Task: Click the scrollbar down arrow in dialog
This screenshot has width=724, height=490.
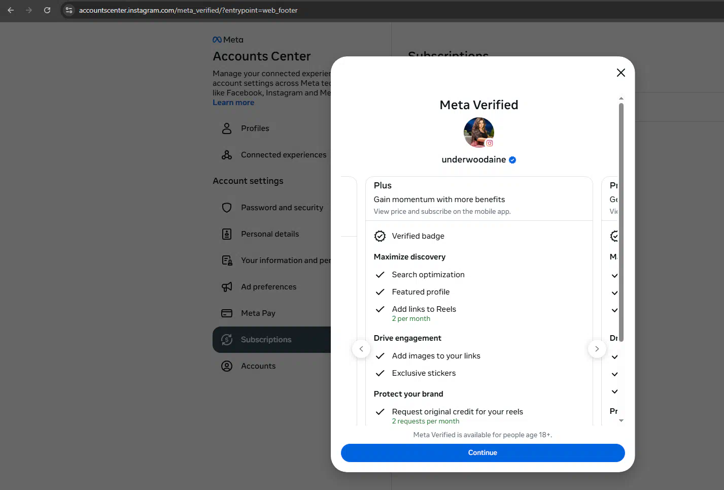Action: [621, 421]
